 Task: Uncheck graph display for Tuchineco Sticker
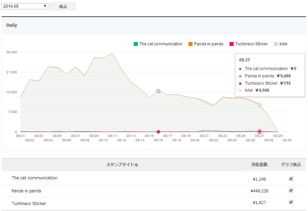[x=291, y=202]
